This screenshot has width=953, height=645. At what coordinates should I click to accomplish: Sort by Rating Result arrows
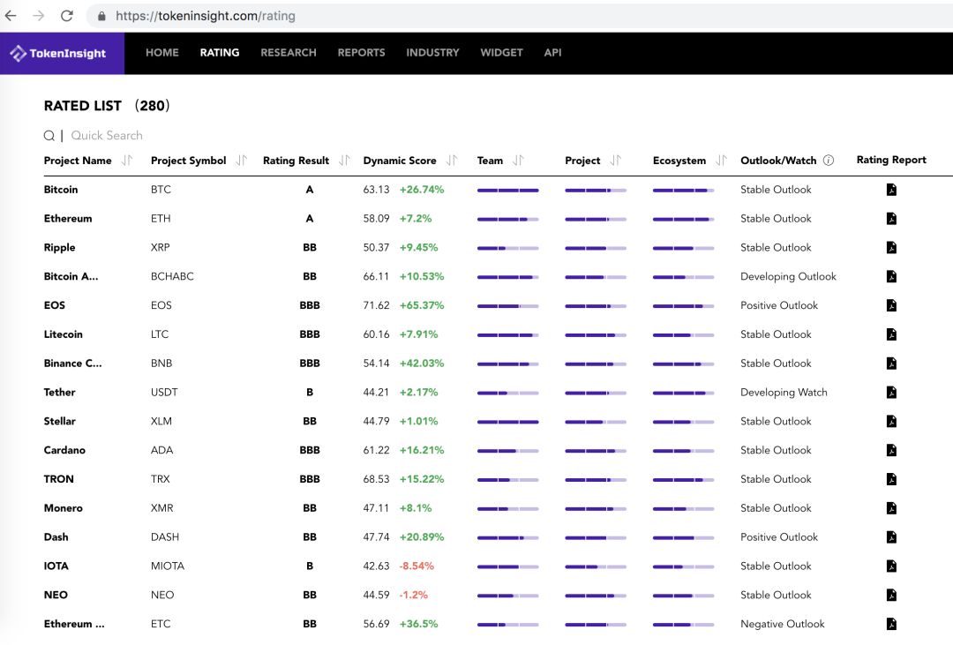(x=345, y=161)
